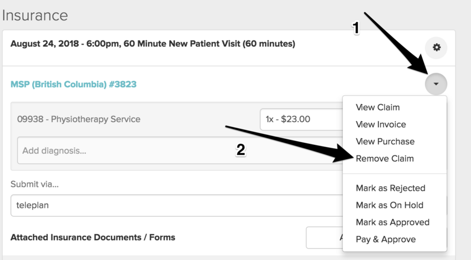471x260 pixels.
Task: Choose Mark as Rejected
Action: click(x=390, y=188)
